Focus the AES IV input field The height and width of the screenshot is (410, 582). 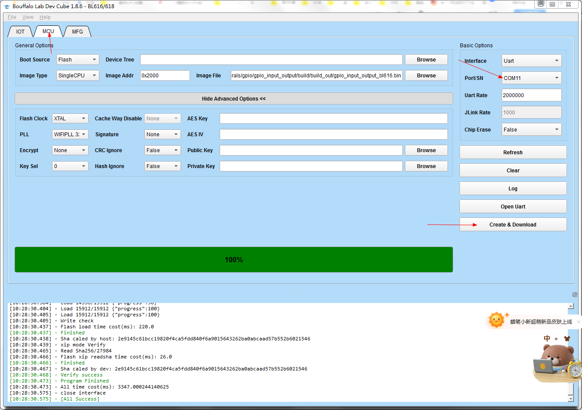point(334,135)
